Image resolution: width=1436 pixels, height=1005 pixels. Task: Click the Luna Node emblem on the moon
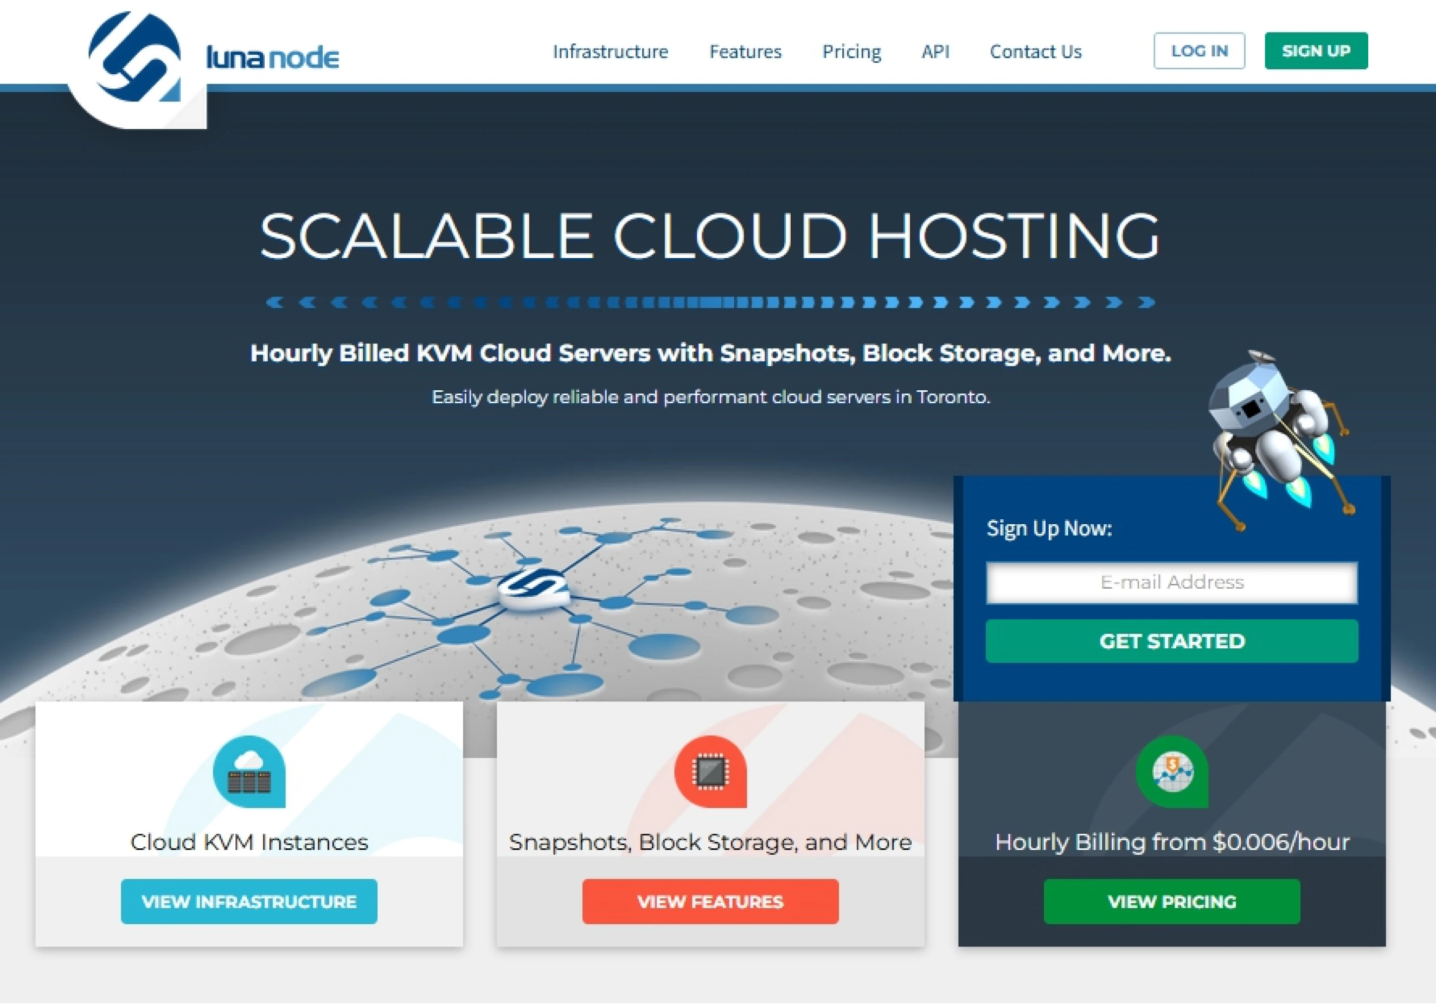[x=534, y=588]
